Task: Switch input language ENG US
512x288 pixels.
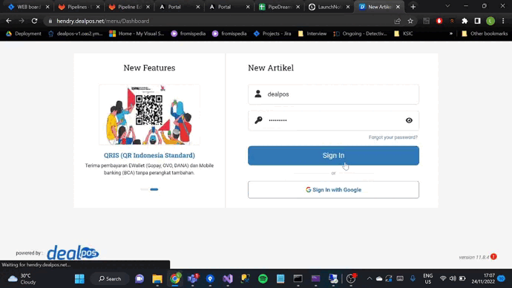Action: (427, 279)
